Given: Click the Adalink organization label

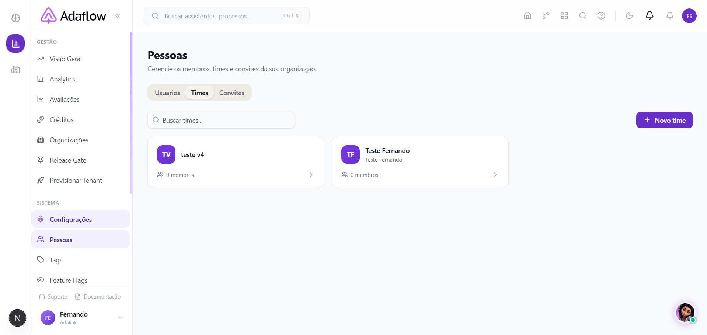Looking at the screenshot, I should (x=69, y=322).
